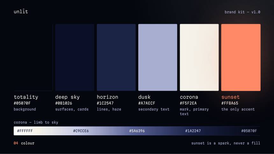Click hex code #0B1026
Viewport: 274px width, 154px height.
tap(64, 103)
